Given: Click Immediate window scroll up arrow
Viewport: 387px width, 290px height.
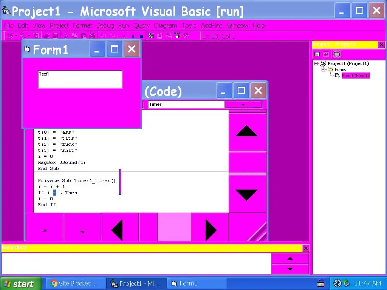Looking at the screenshot, I should [x=290, y=258].
